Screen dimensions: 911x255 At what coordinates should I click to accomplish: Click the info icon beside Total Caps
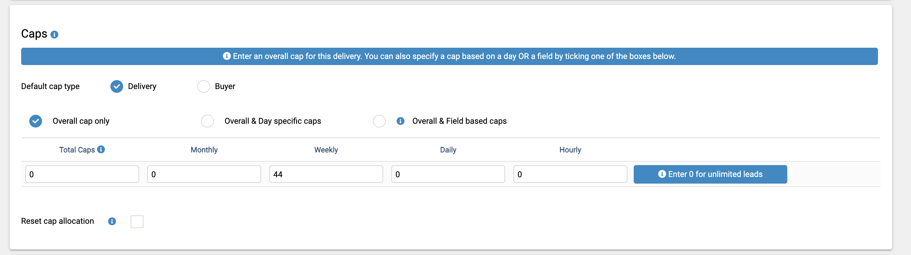pos(101,149)
